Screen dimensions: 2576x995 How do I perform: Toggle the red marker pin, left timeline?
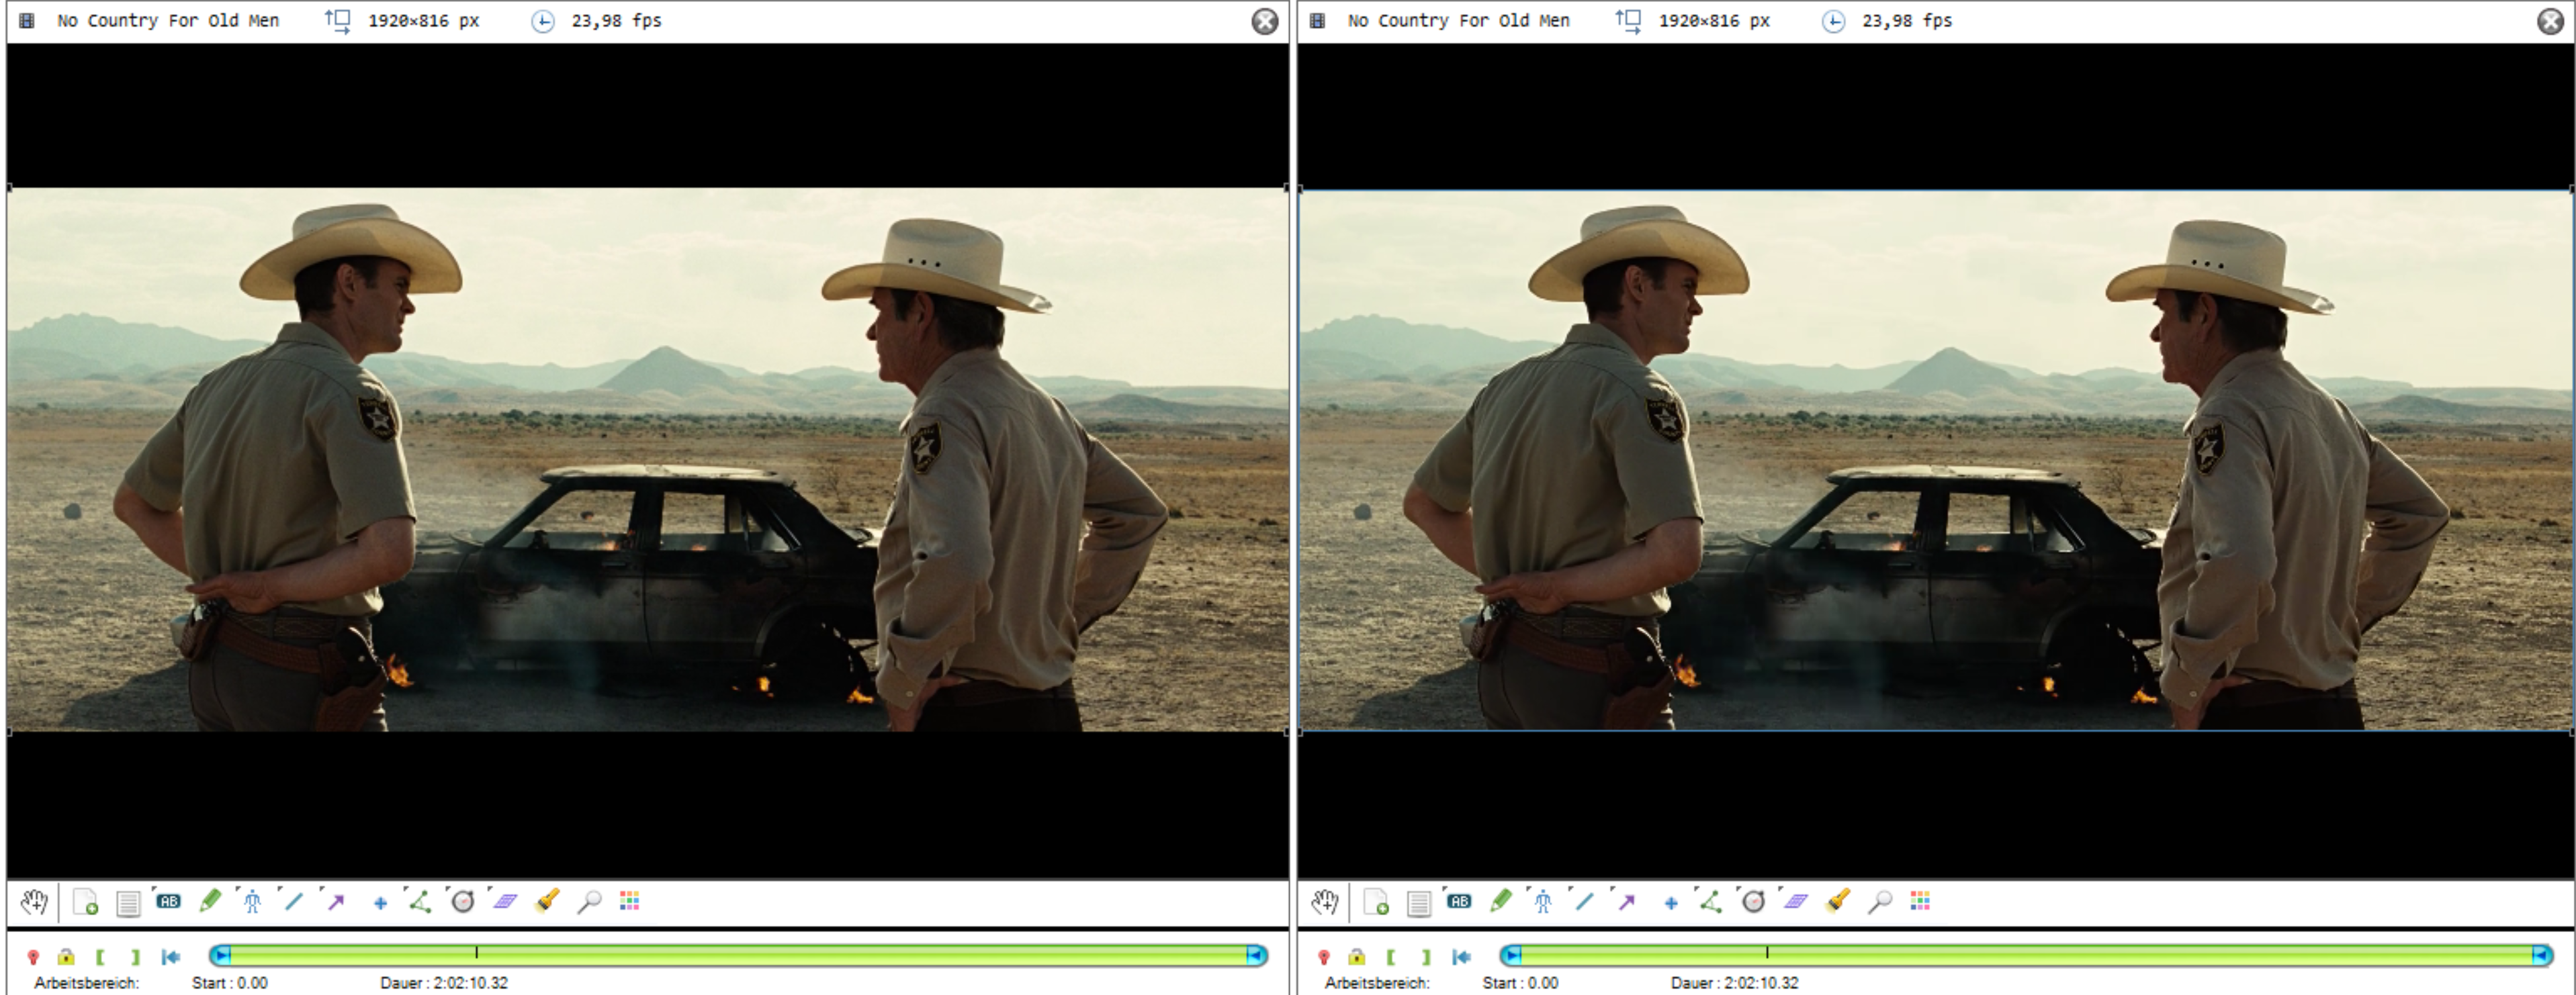(x=33, y=957)
